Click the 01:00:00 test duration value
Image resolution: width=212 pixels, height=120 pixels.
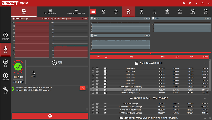[x=18, y=82]
